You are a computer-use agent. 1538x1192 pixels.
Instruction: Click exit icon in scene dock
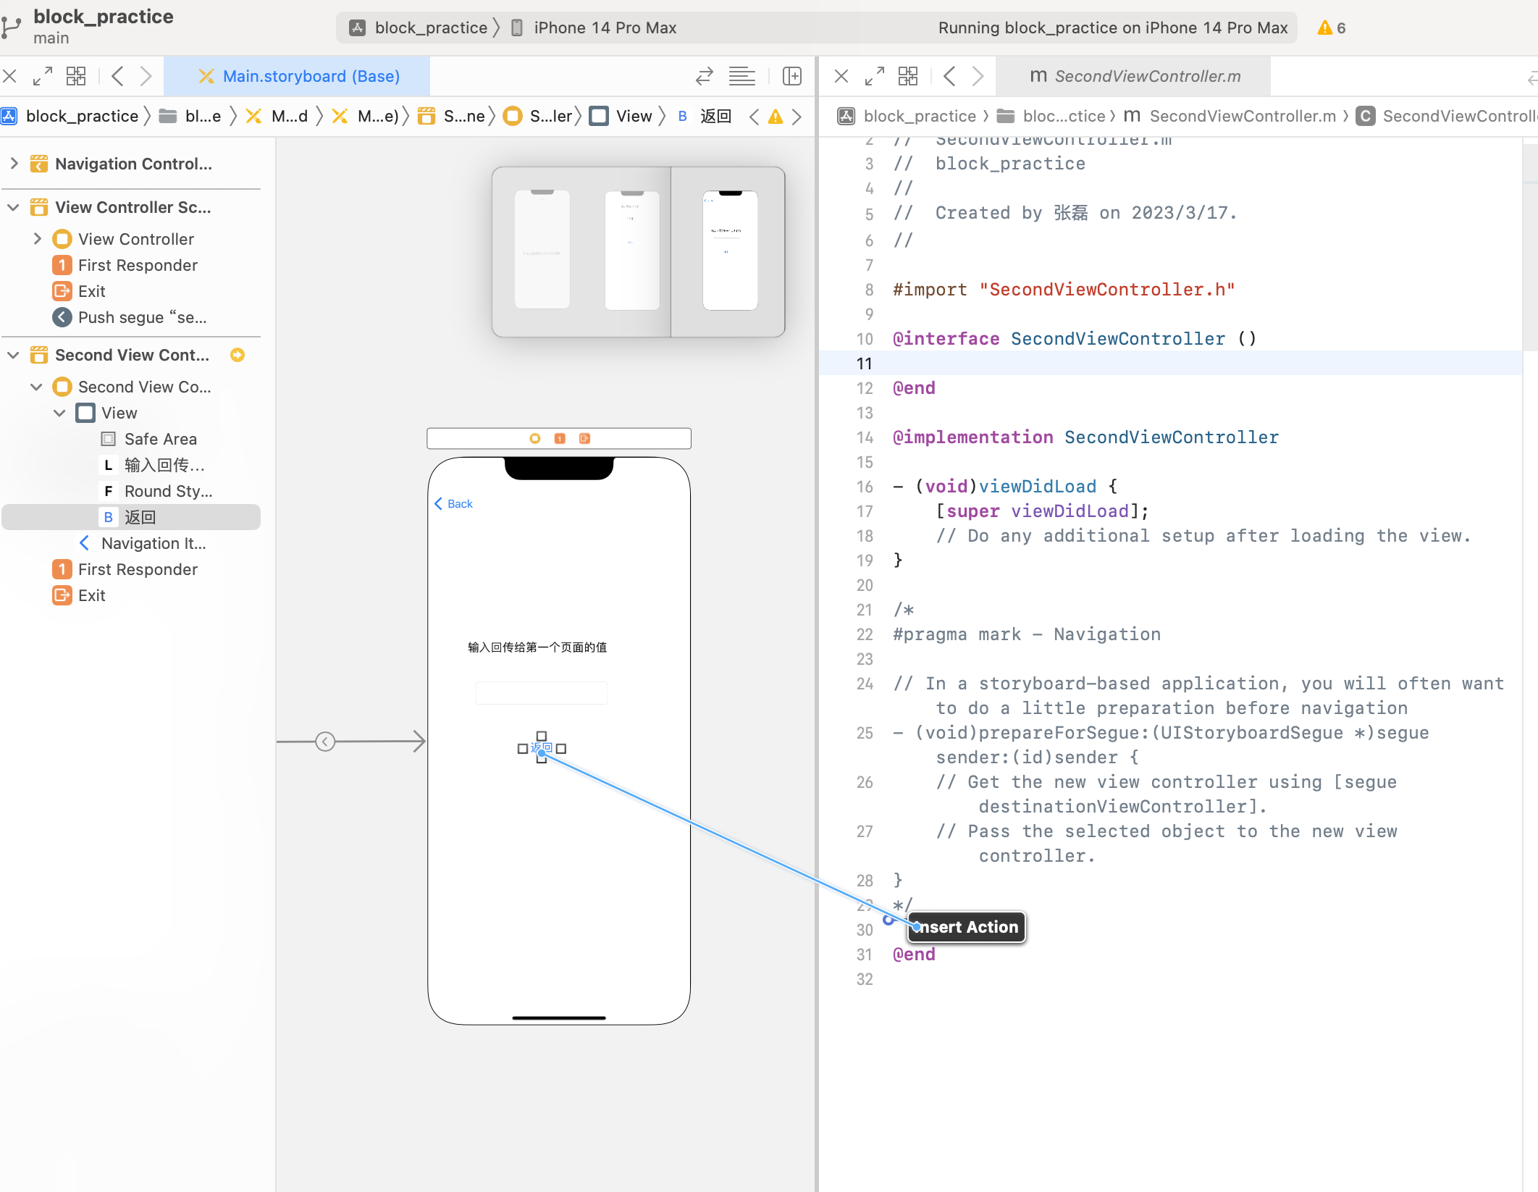[584, 438]
